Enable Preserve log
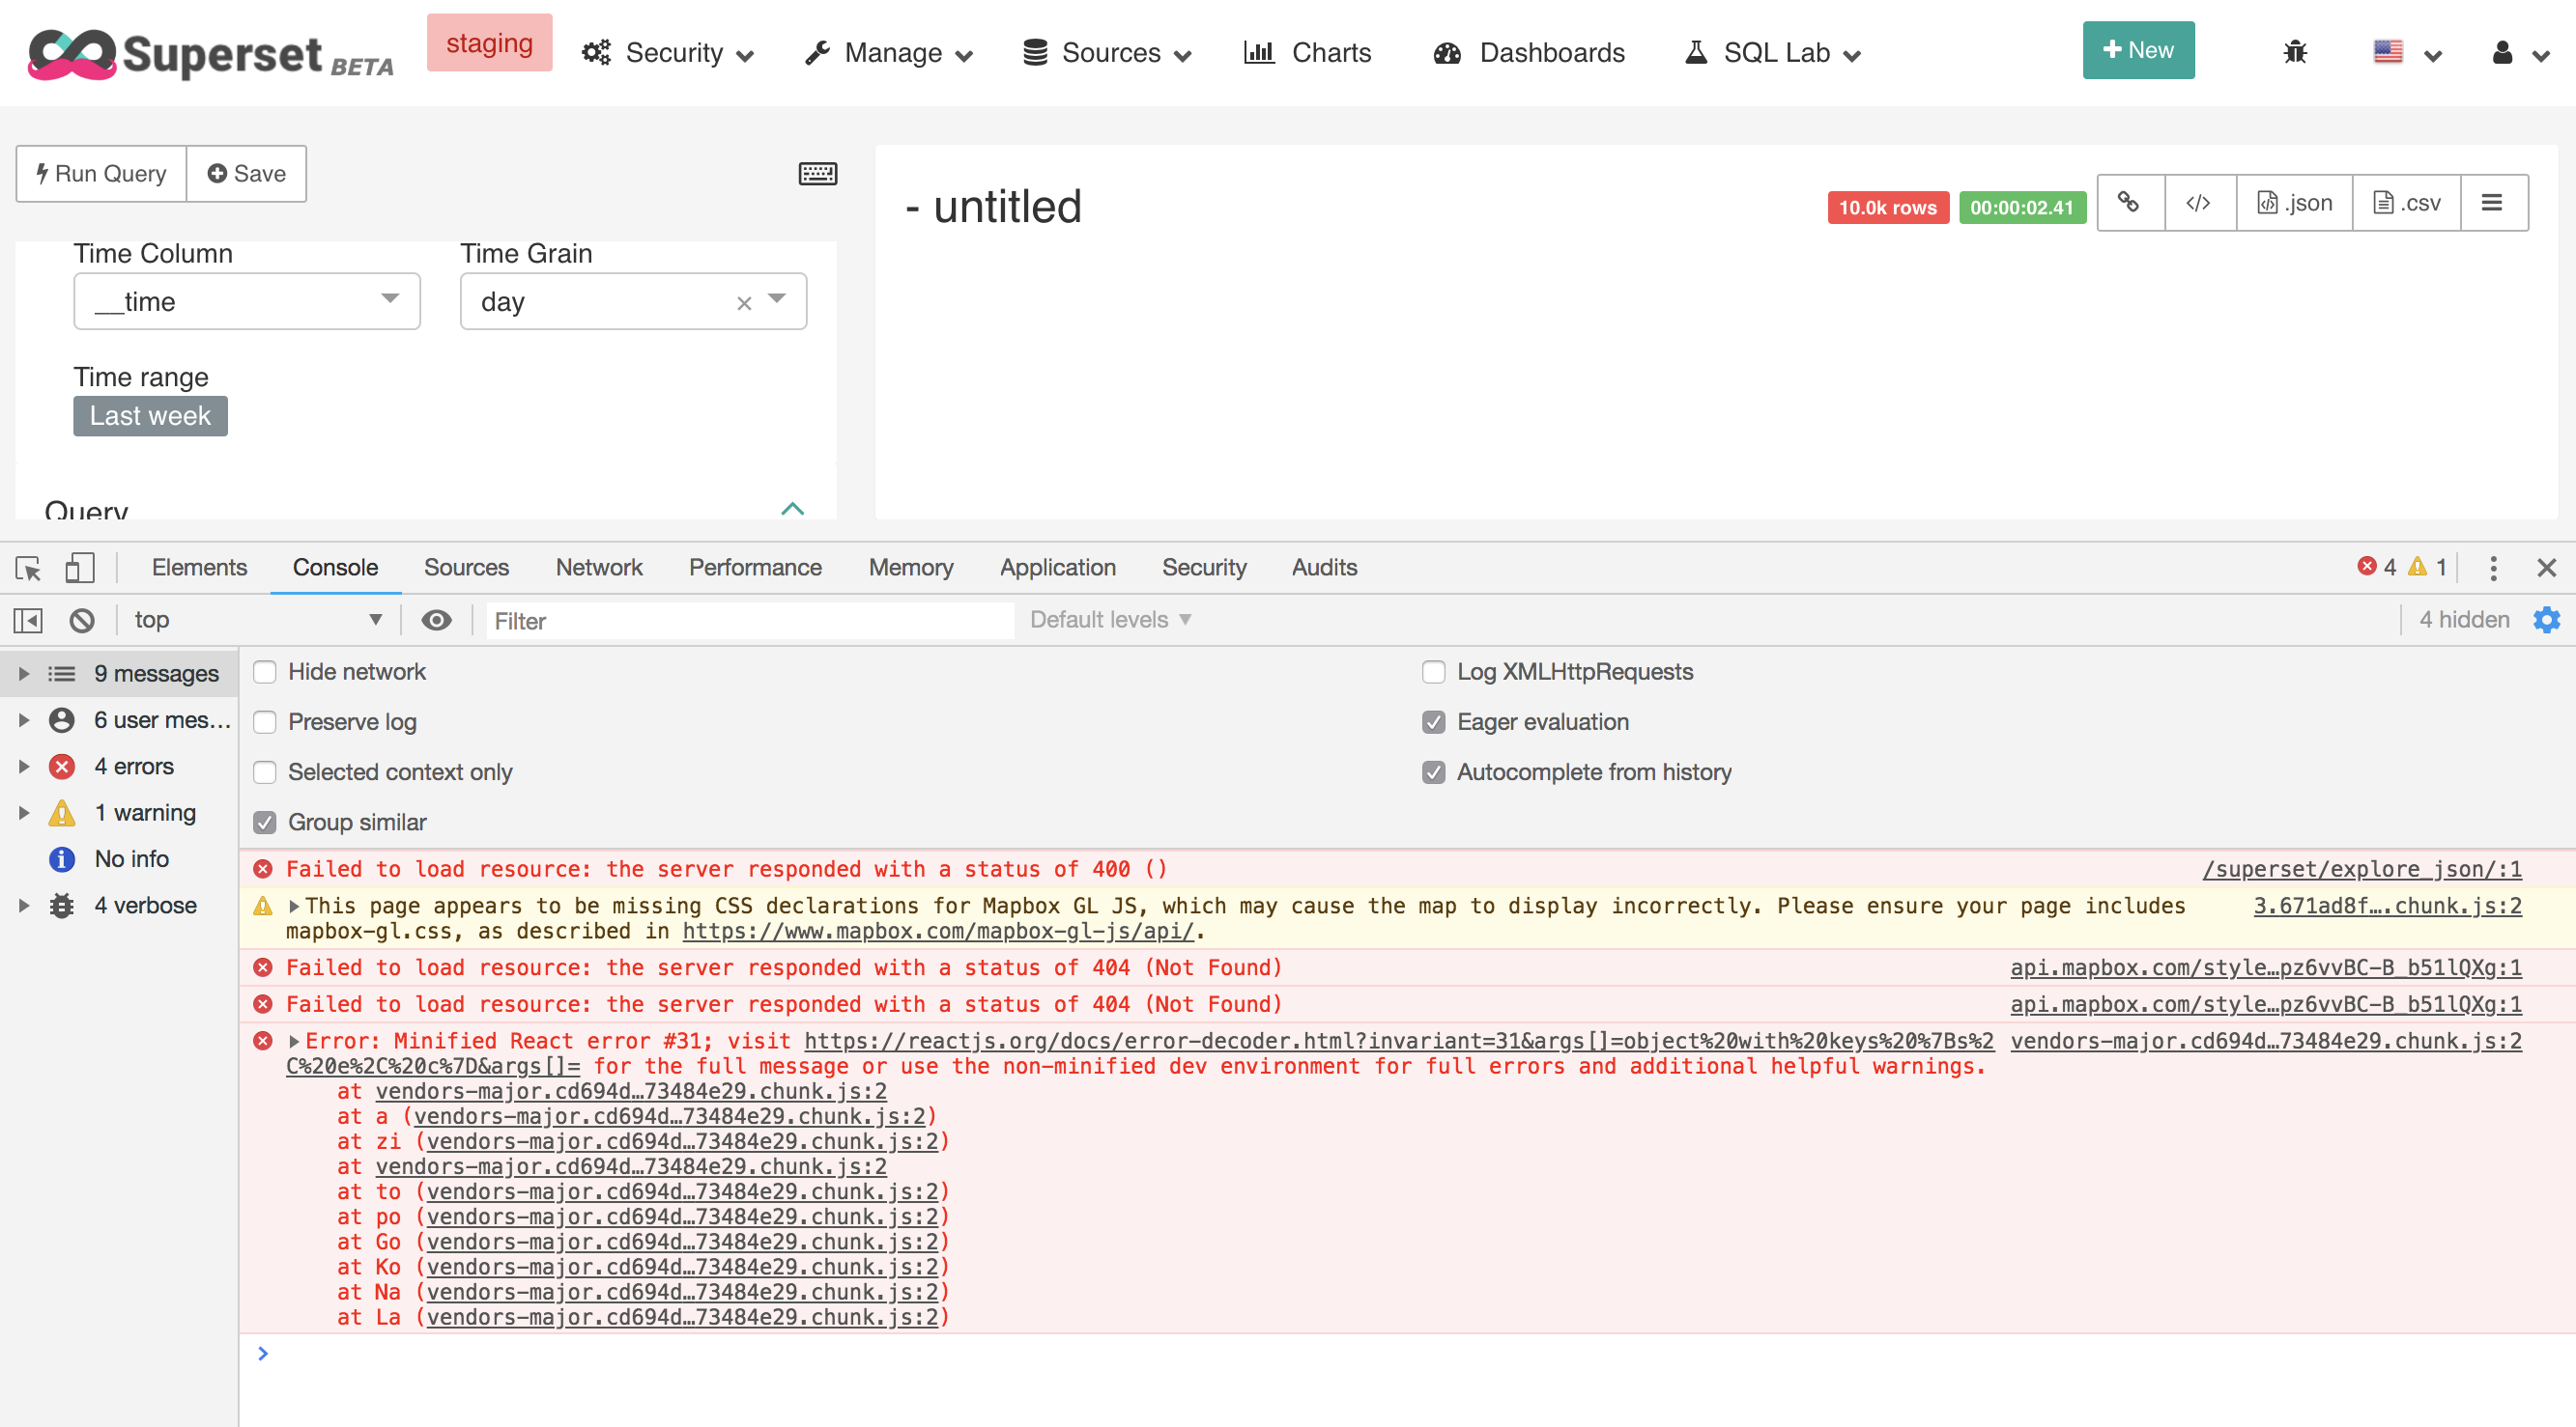Image resolution: width=2576 pixels, height=1427 pixels. pos(264,721)
